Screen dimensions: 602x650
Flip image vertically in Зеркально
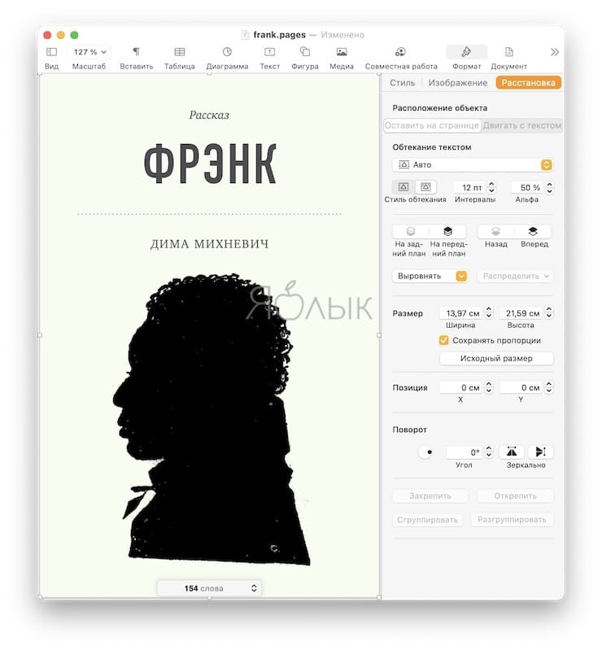[541, 452]
